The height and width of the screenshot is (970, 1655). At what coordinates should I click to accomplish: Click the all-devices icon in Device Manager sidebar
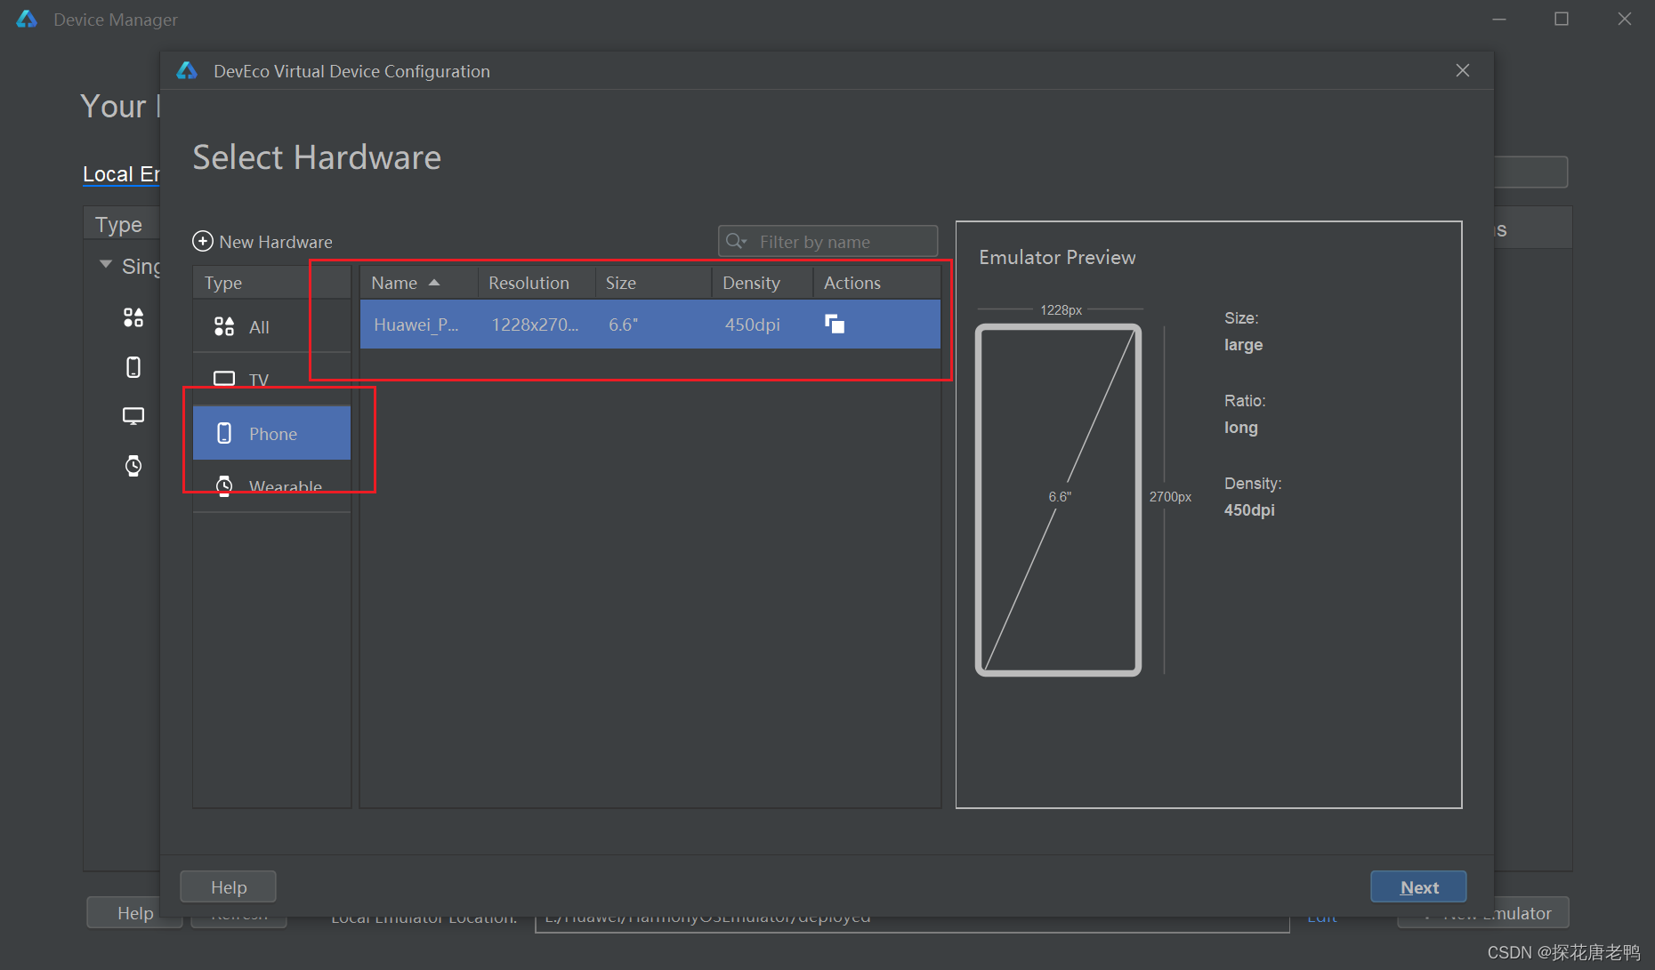133,317
